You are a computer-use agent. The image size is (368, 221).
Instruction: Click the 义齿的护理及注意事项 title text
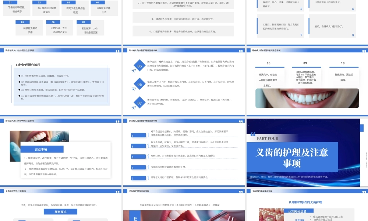tap(292, 158)
